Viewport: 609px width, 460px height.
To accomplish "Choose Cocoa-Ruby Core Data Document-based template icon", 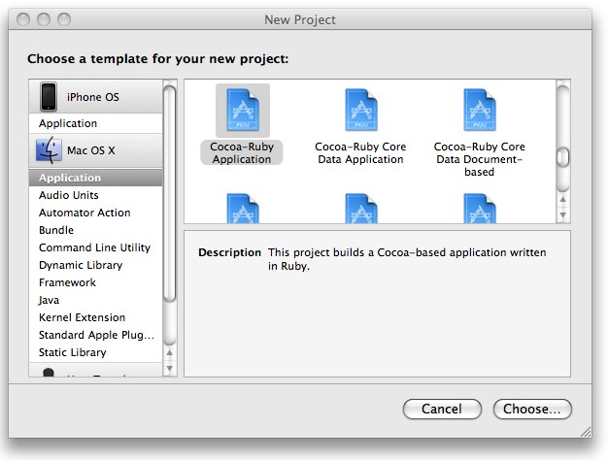I will tap(479, 112).
